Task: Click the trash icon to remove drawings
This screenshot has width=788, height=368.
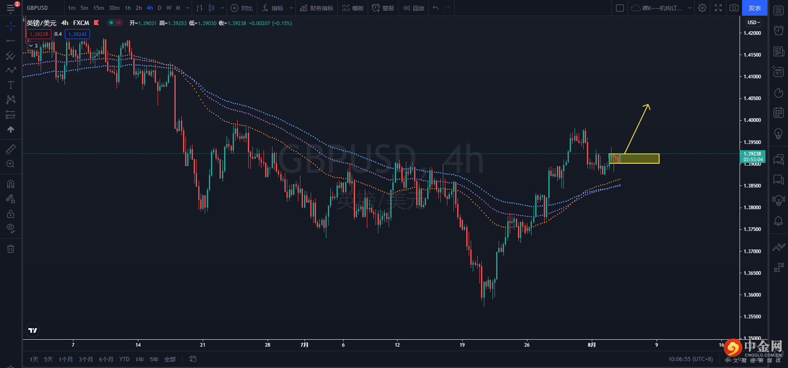Action: [x=11, y=249]
